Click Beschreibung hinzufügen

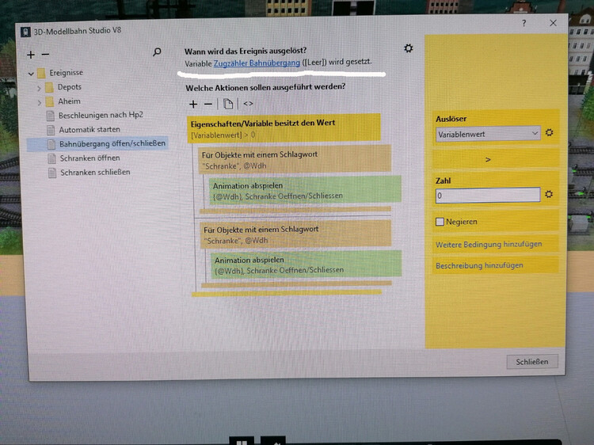479,265
